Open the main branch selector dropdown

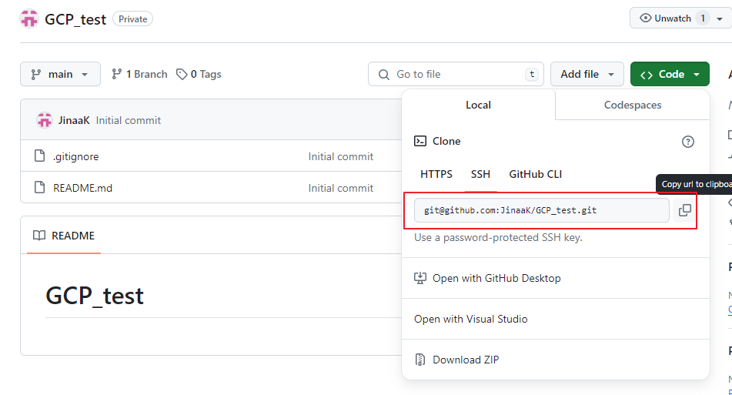pyautogui.click(x=60, y=74)
